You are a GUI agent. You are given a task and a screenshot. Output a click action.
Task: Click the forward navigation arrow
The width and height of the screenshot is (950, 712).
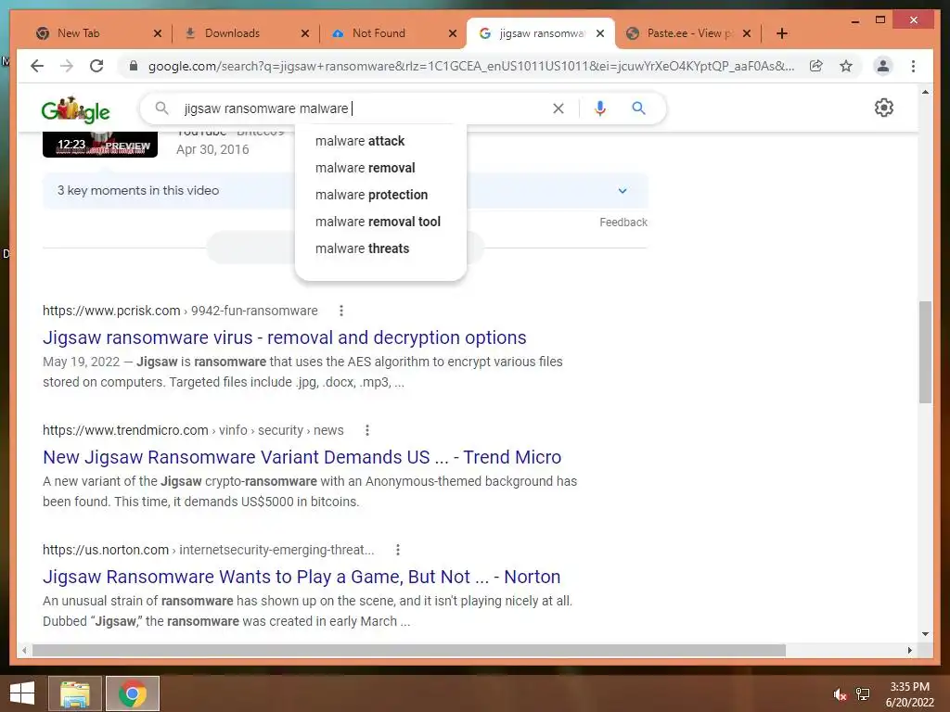pos(67,66)
